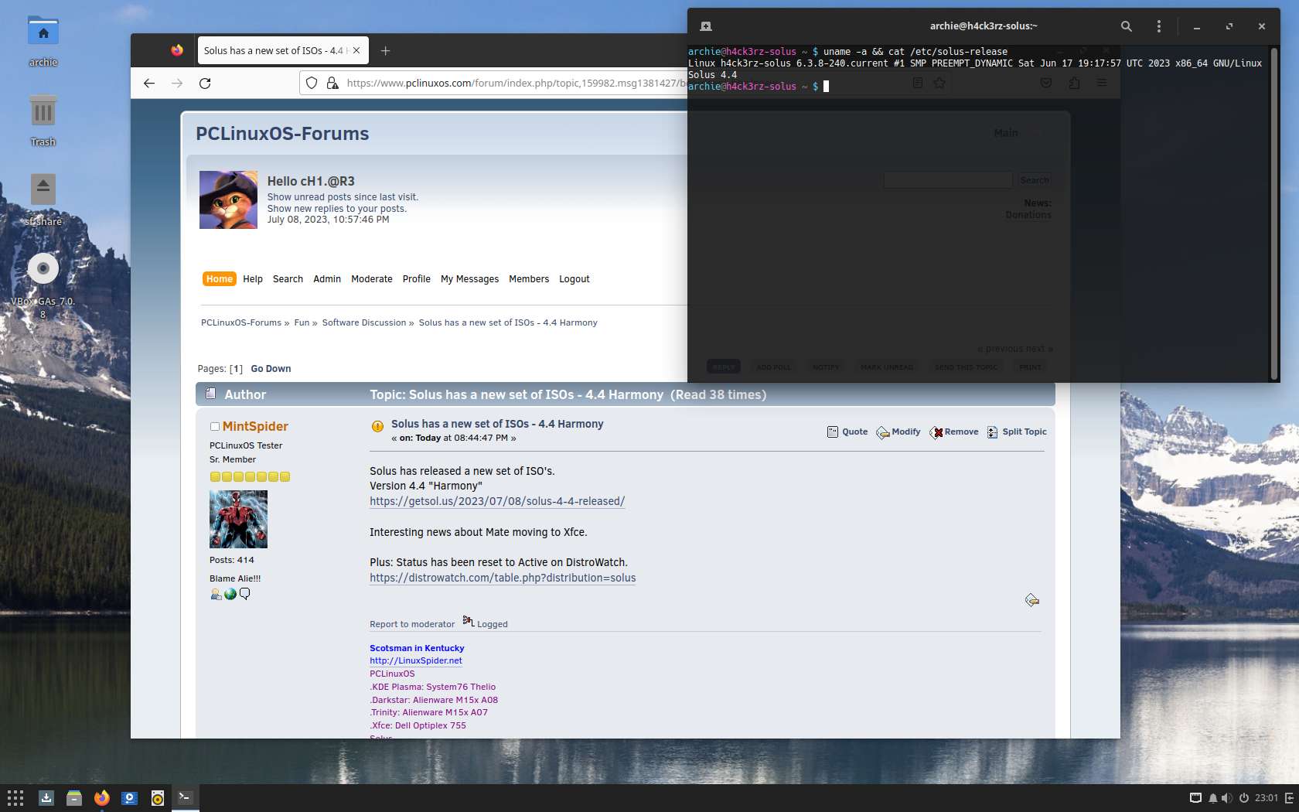Open the tracking protection shield icon
This screenshot has width=1299, height=812.
click(312, 83)
